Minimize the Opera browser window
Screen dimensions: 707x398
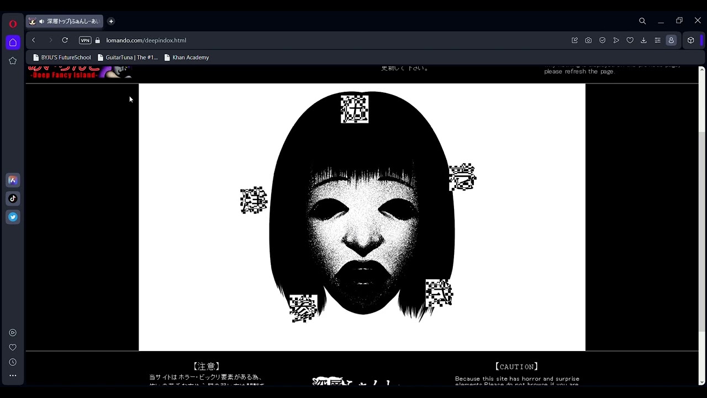coord(661,21)
